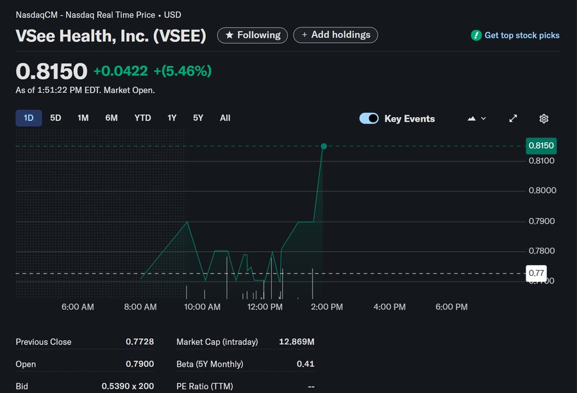Click the 6:00 PM axis label
The height and width of the screenshot is (393, 577).
coord(451,307)
